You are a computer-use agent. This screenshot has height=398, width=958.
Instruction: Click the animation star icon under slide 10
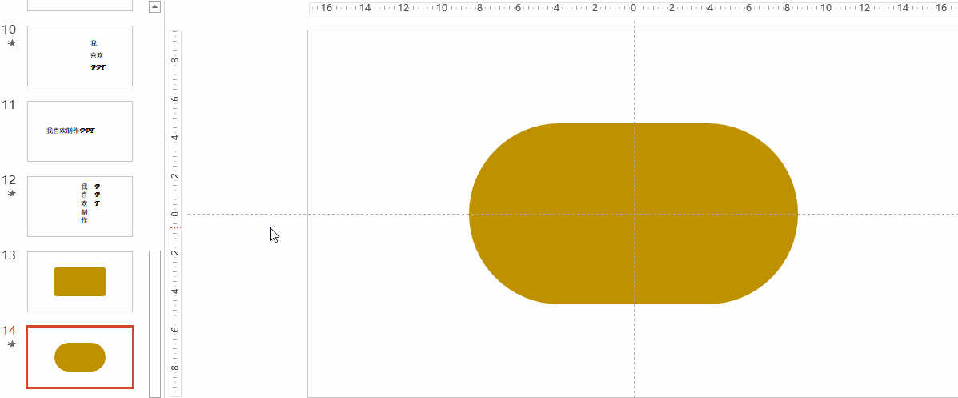click(12, 42)
